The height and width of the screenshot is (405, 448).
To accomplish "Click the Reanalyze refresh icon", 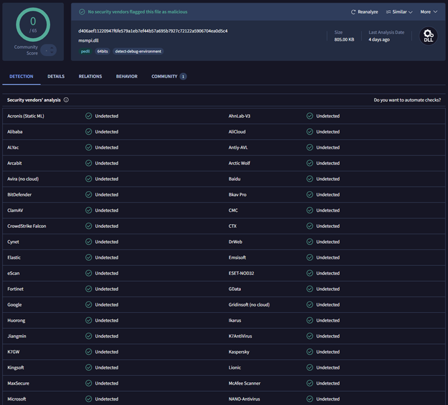I will pos(353,12).
